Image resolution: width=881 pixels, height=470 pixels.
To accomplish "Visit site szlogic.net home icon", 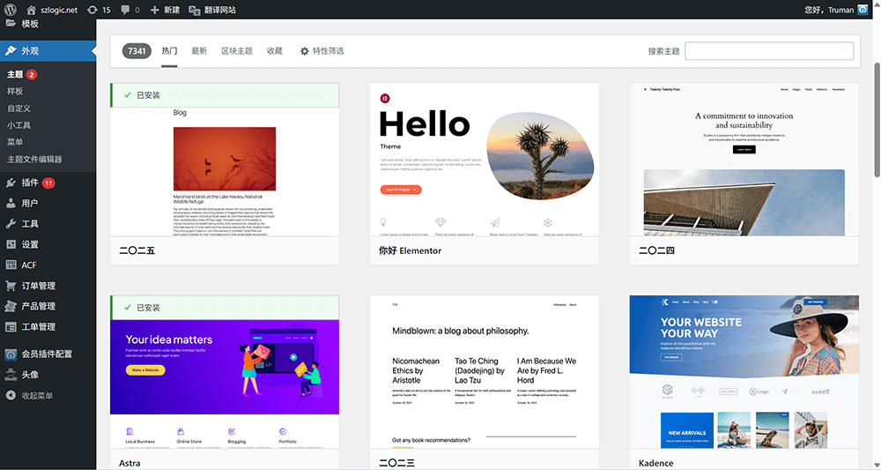I will (x=32, y=10).
